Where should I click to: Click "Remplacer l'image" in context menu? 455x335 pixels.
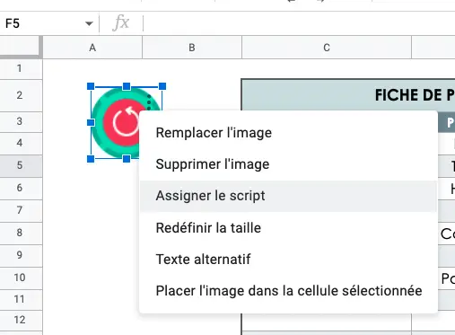(x=288, y=133)
